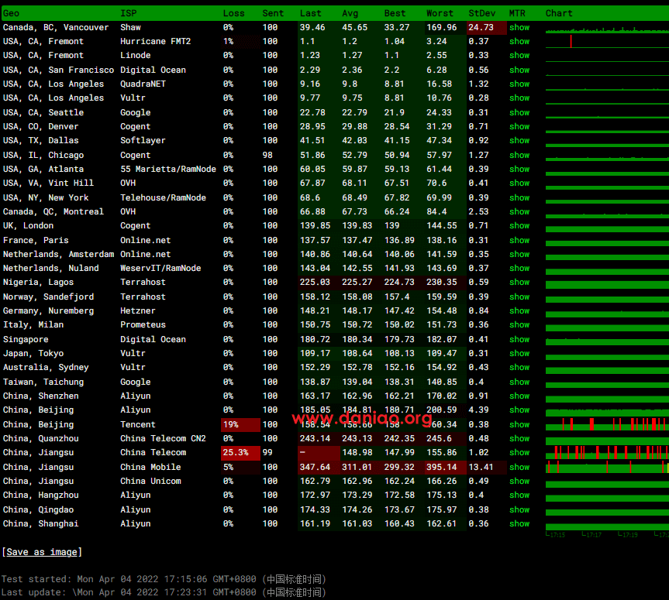The width and height of the screenshot is (669, 600).
Task: Click the Sent column header
Action: (273, 13)
